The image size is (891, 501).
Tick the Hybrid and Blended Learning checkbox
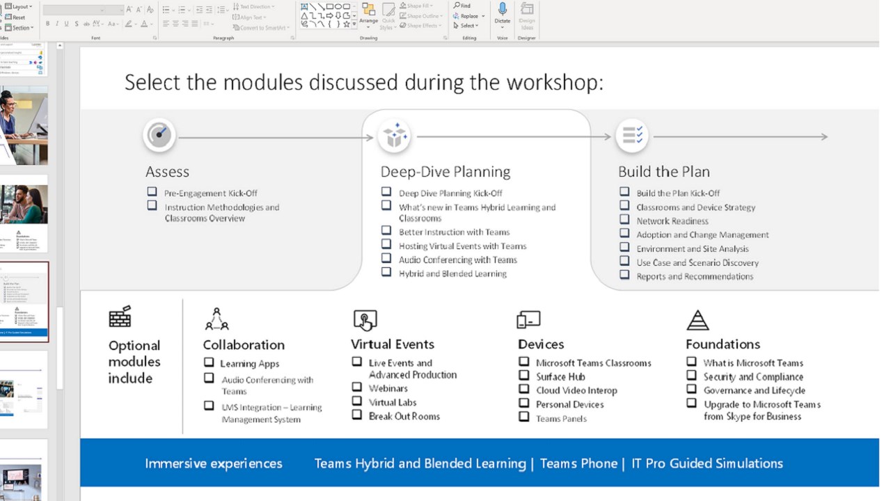tap(386, 272)
